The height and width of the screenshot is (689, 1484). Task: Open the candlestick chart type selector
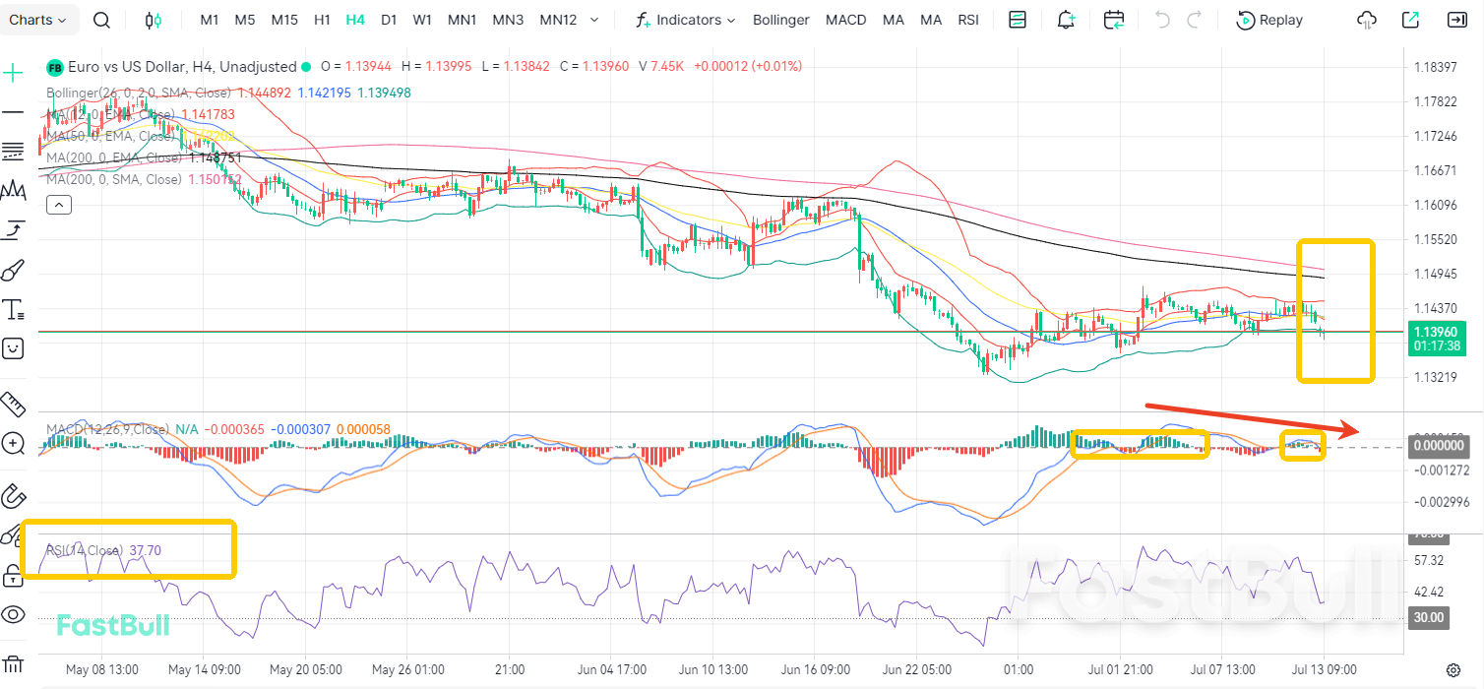point(153,20)
